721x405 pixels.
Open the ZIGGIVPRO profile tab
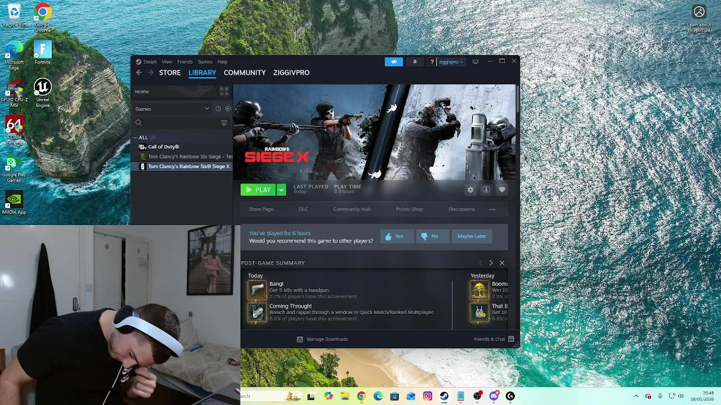pos(291,73)
